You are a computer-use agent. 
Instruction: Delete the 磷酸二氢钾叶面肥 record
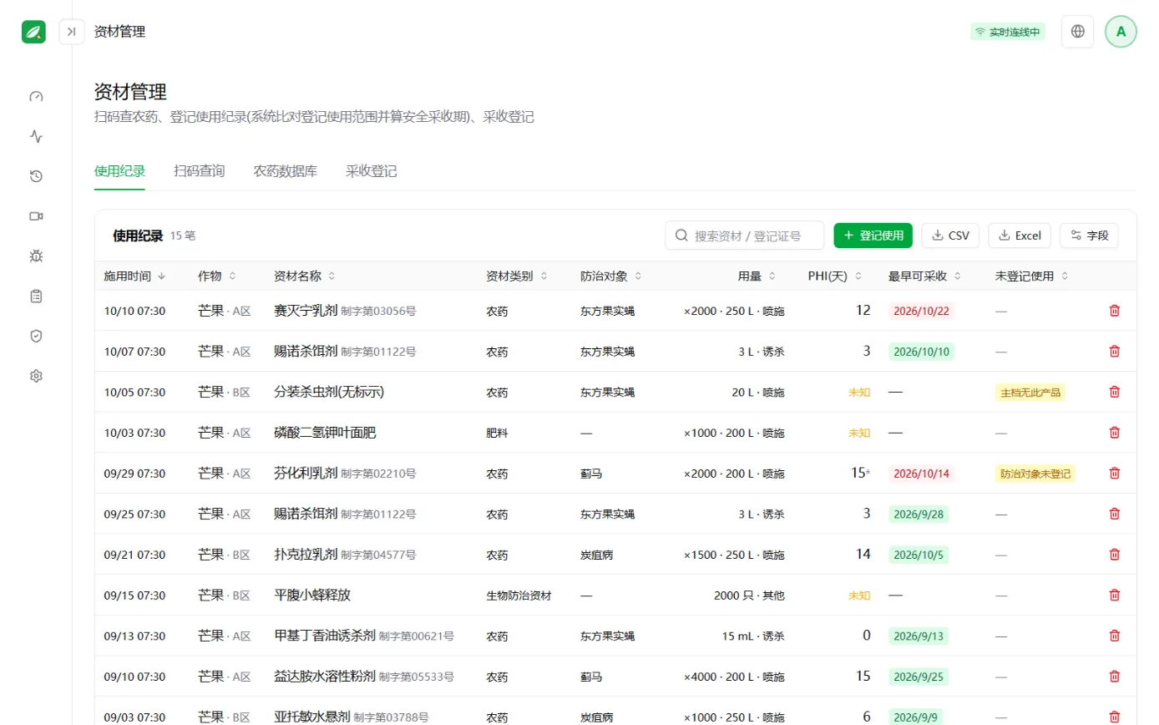click(x=1114, y=433)
